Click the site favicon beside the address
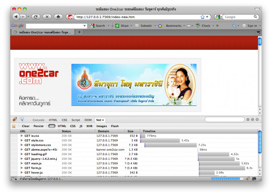Image resolution: width=272 pixels, height=195 pixels. (70, 17)
